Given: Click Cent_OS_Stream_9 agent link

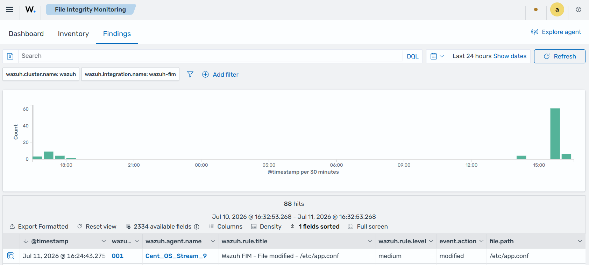Looking at the screenshot, I should click(176, 256).
